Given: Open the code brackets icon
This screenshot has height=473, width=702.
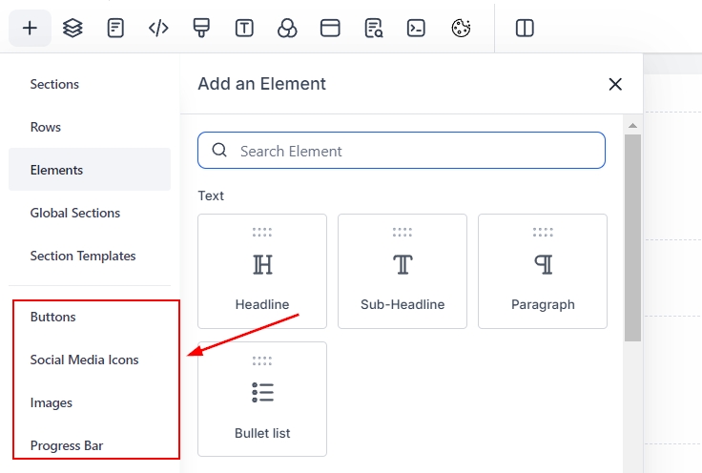Looking at the screenshot, I should [x=158, y=28].
